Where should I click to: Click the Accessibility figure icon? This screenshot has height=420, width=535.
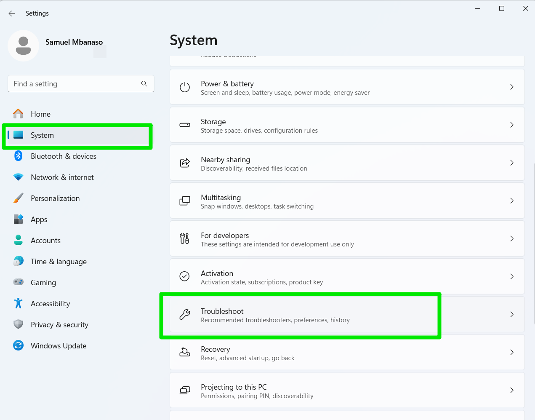18,303
